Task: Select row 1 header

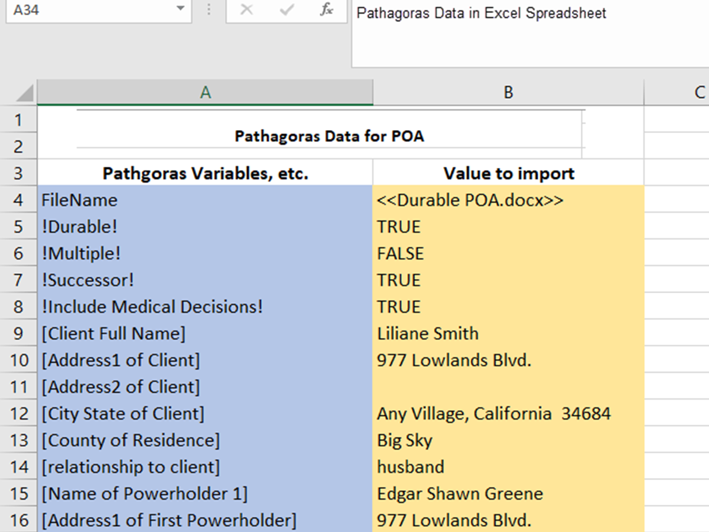Action: coord(18,119)
